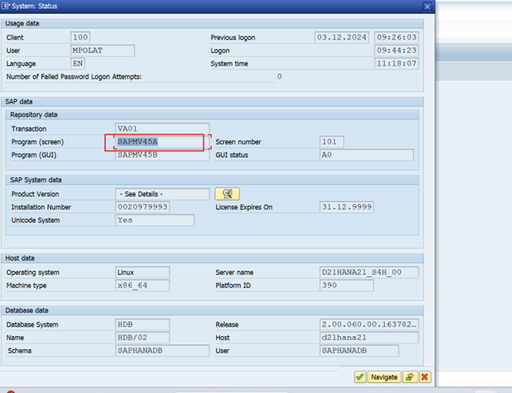The image size is (512, 393).
Task: Click Unicode System field Yes
Action: pos(155,220)
